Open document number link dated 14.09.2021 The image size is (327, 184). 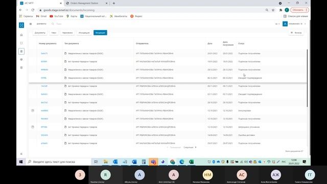click(44, 135)
